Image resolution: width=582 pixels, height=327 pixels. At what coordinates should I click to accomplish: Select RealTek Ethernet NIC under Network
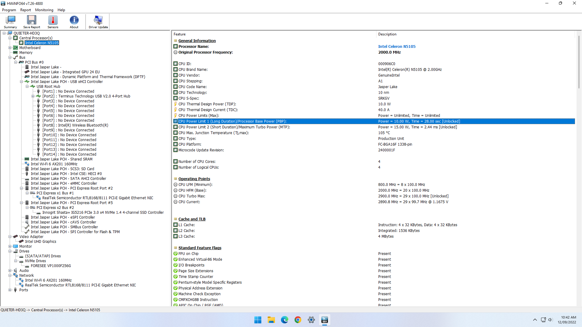point(80,285)
